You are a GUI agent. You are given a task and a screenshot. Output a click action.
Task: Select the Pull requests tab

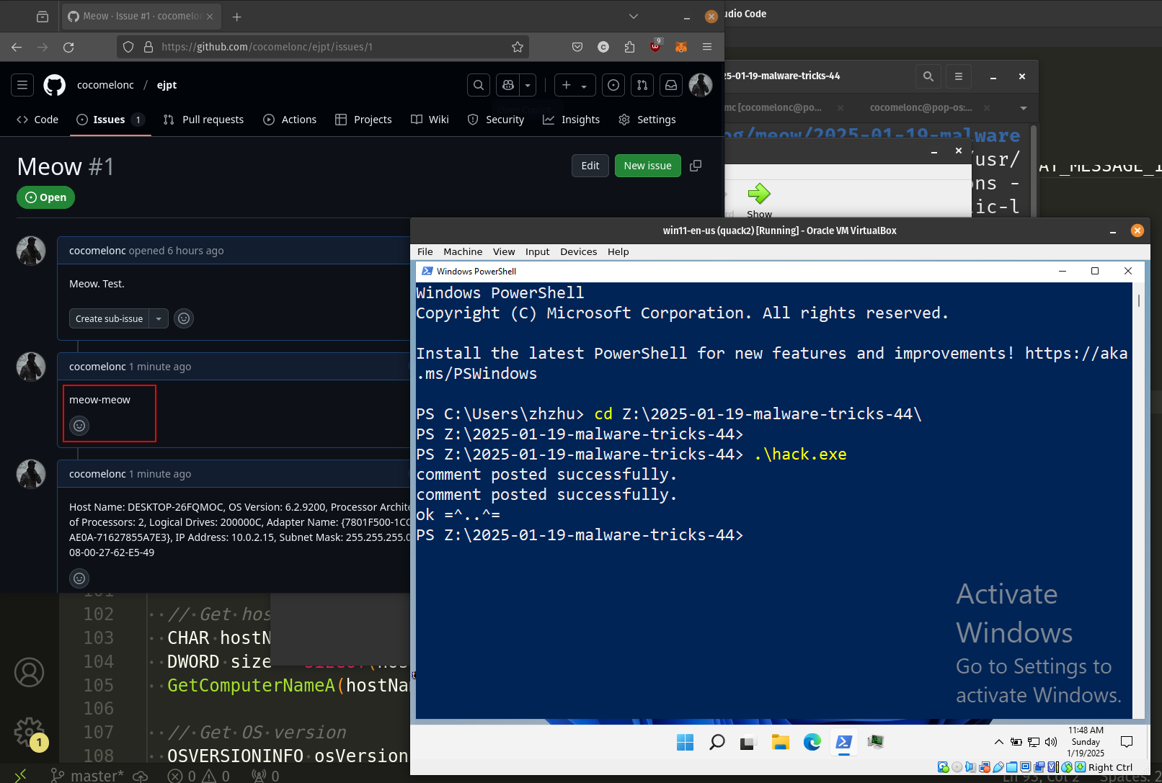pos(203,120)
